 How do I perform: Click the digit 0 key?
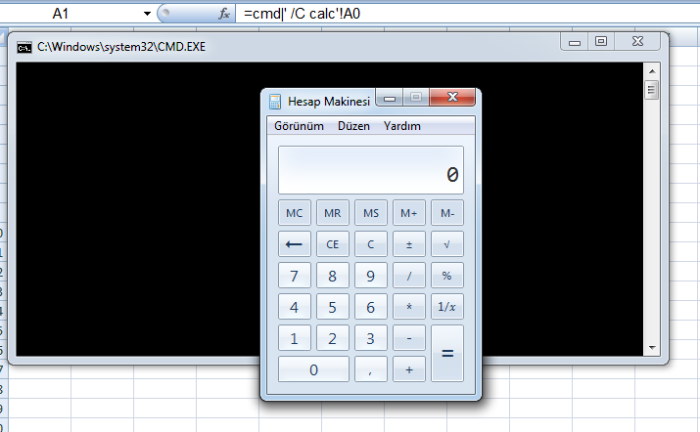pyautogui.click(x=313, y=369)
